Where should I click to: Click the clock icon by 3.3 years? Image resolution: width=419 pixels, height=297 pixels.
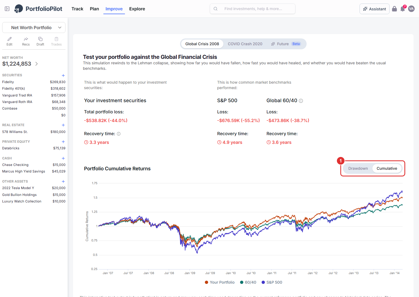click(86, 142)
